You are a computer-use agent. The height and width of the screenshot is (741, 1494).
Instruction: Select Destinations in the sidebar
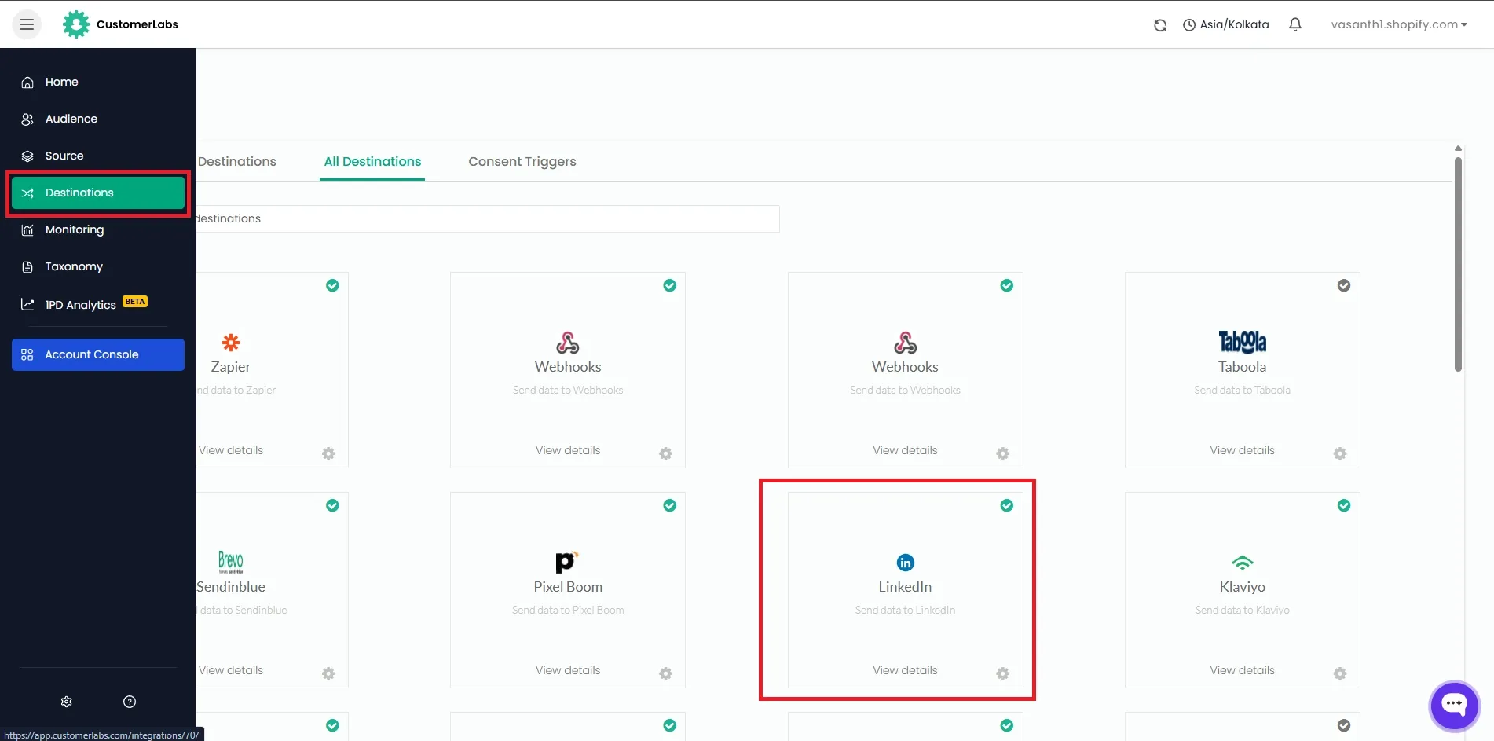[98, 193]
